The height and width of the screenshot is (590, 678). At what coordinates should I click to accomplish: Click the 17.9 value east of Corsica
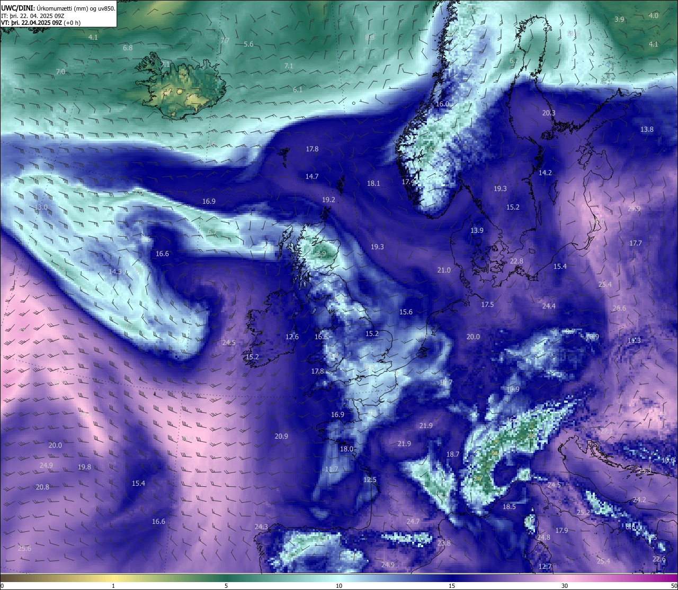coord(561,531)
